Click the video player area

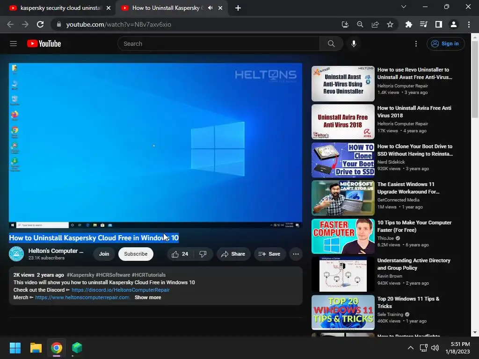[x=155, y=146]
